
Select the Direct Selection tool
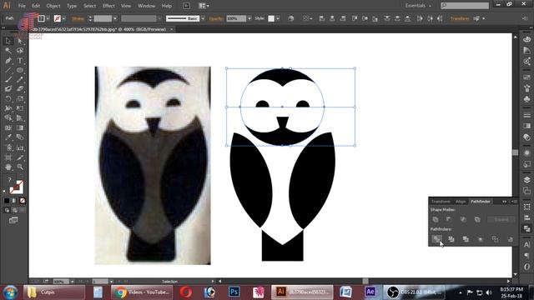click(20, 41)
